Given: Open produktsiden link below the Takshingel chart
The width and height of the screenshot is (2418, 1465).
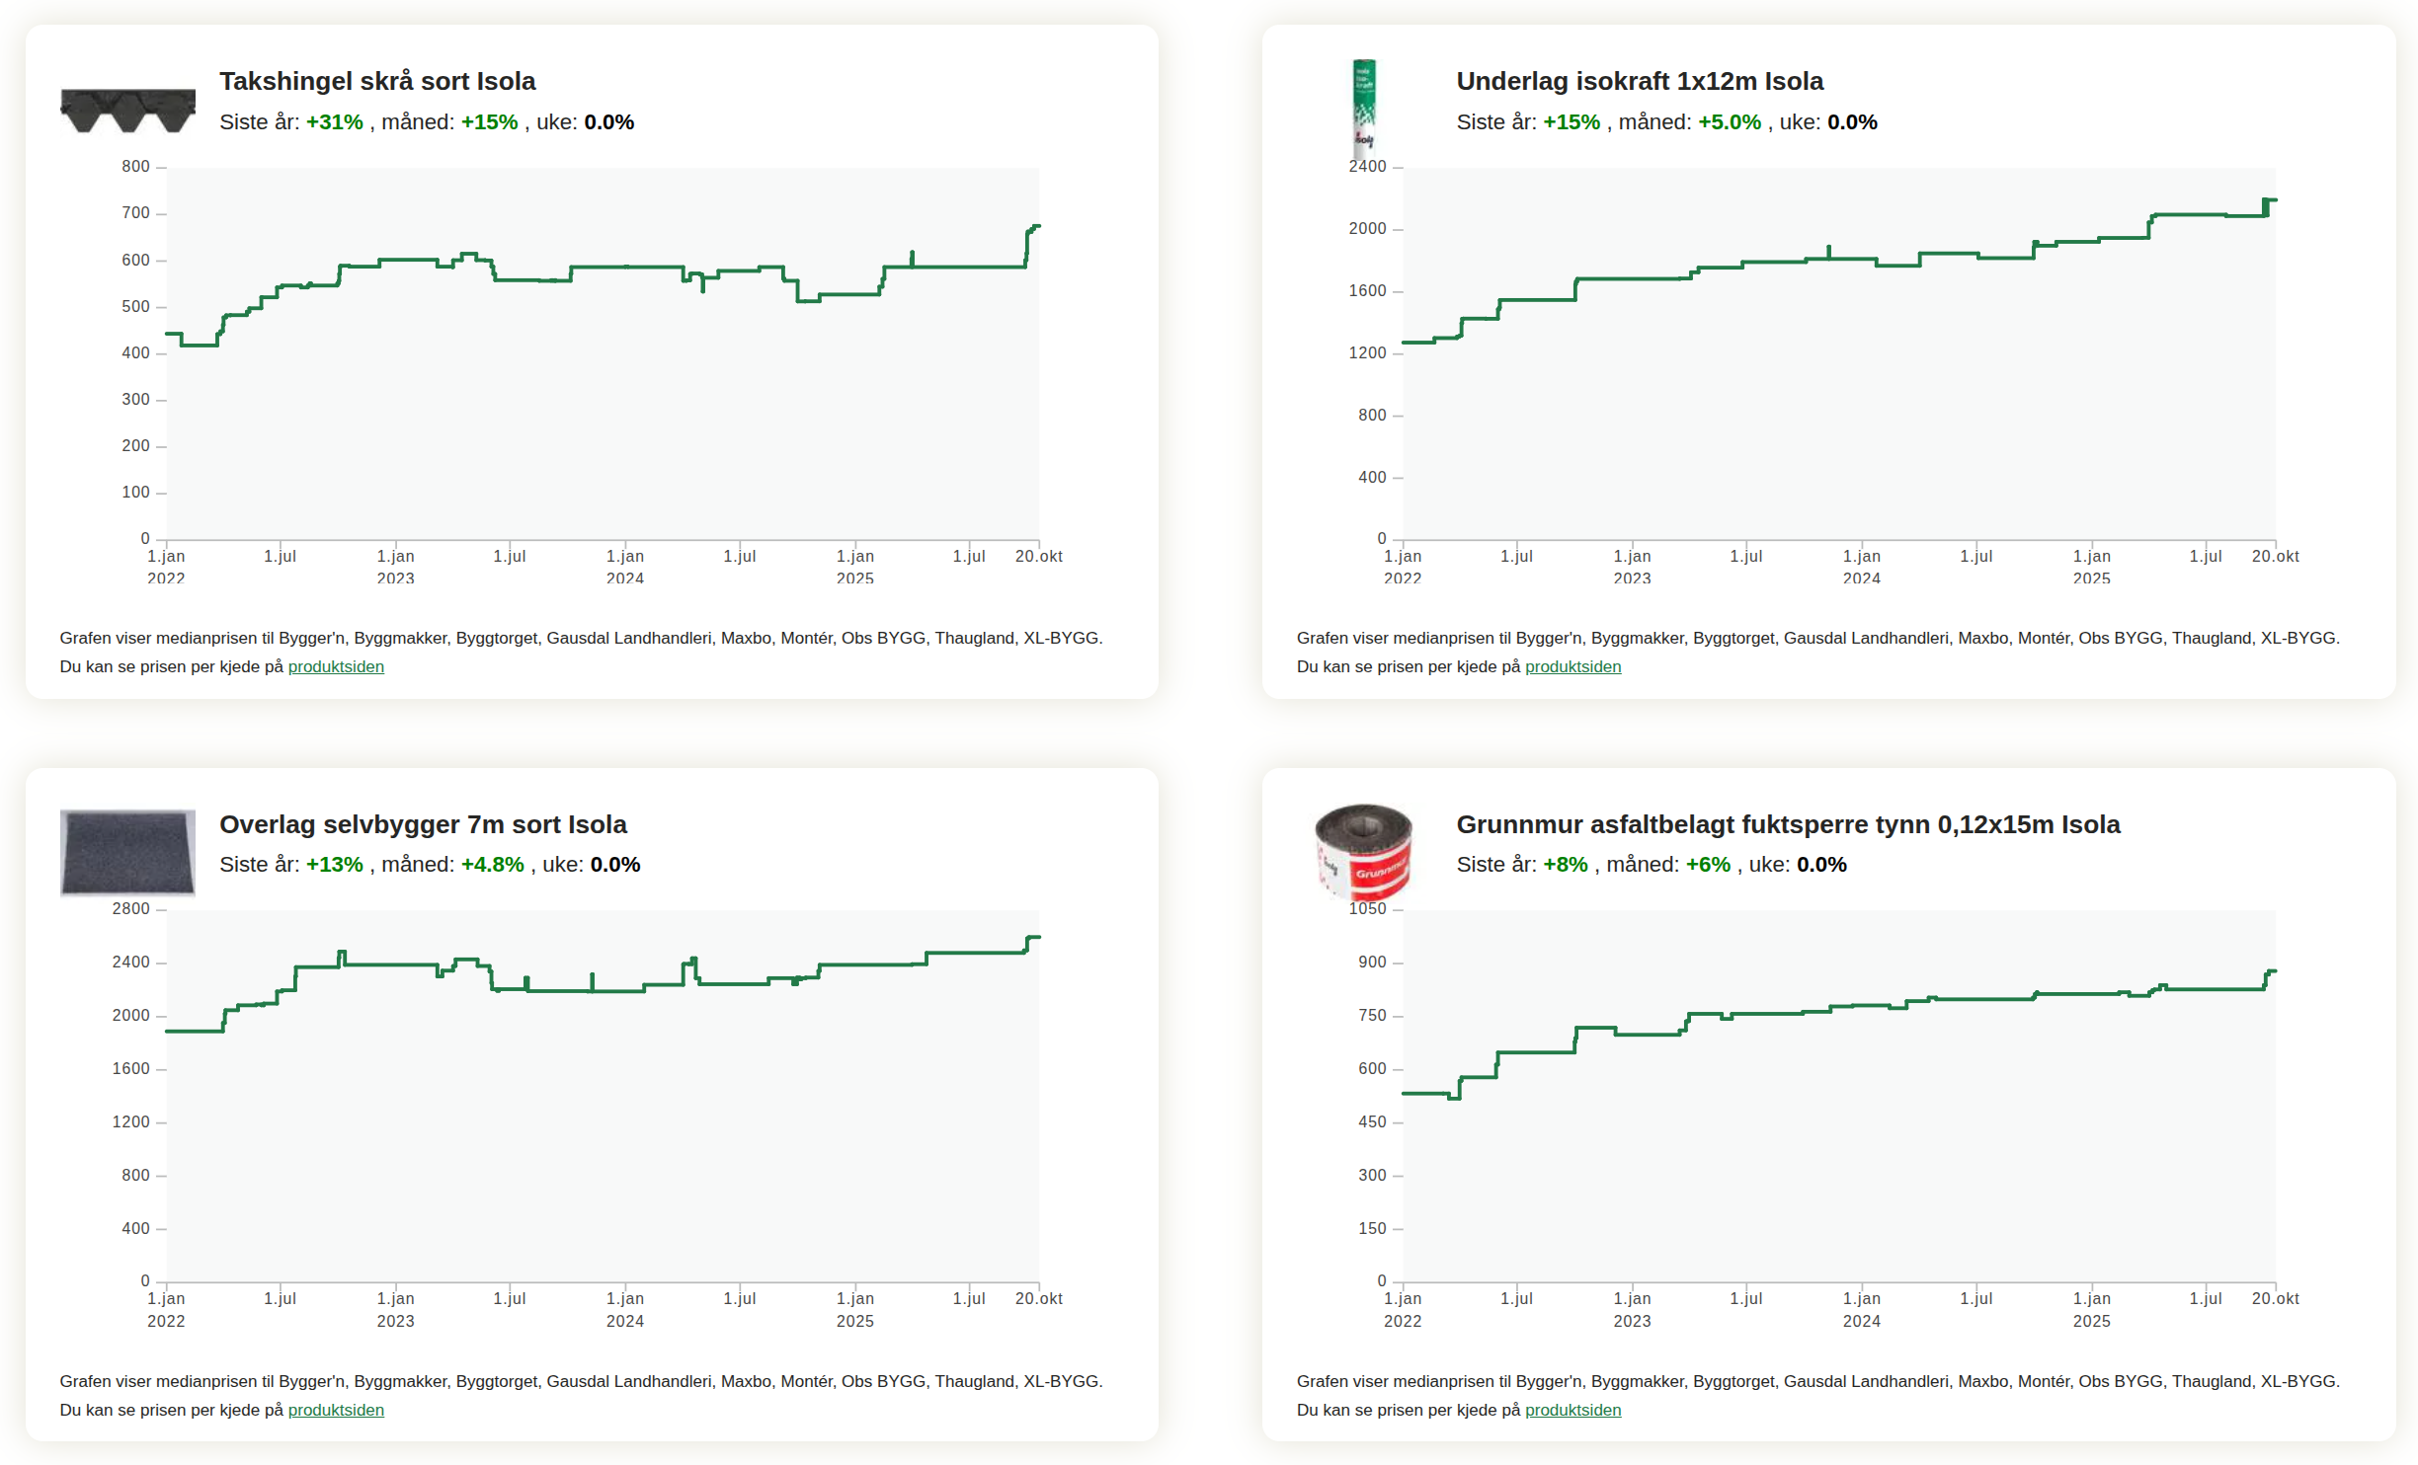Looking at the screenshot, I should coord(336,666).
